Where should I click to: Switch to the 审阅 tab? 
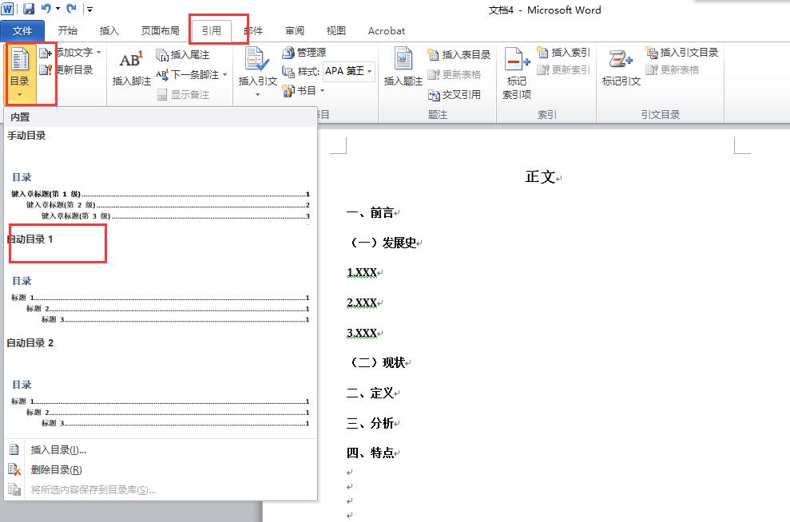[x=295, y=30]
